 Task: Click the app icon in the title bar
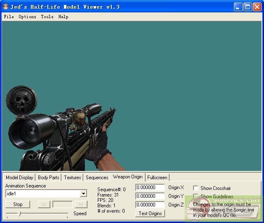tap(6, 7)
